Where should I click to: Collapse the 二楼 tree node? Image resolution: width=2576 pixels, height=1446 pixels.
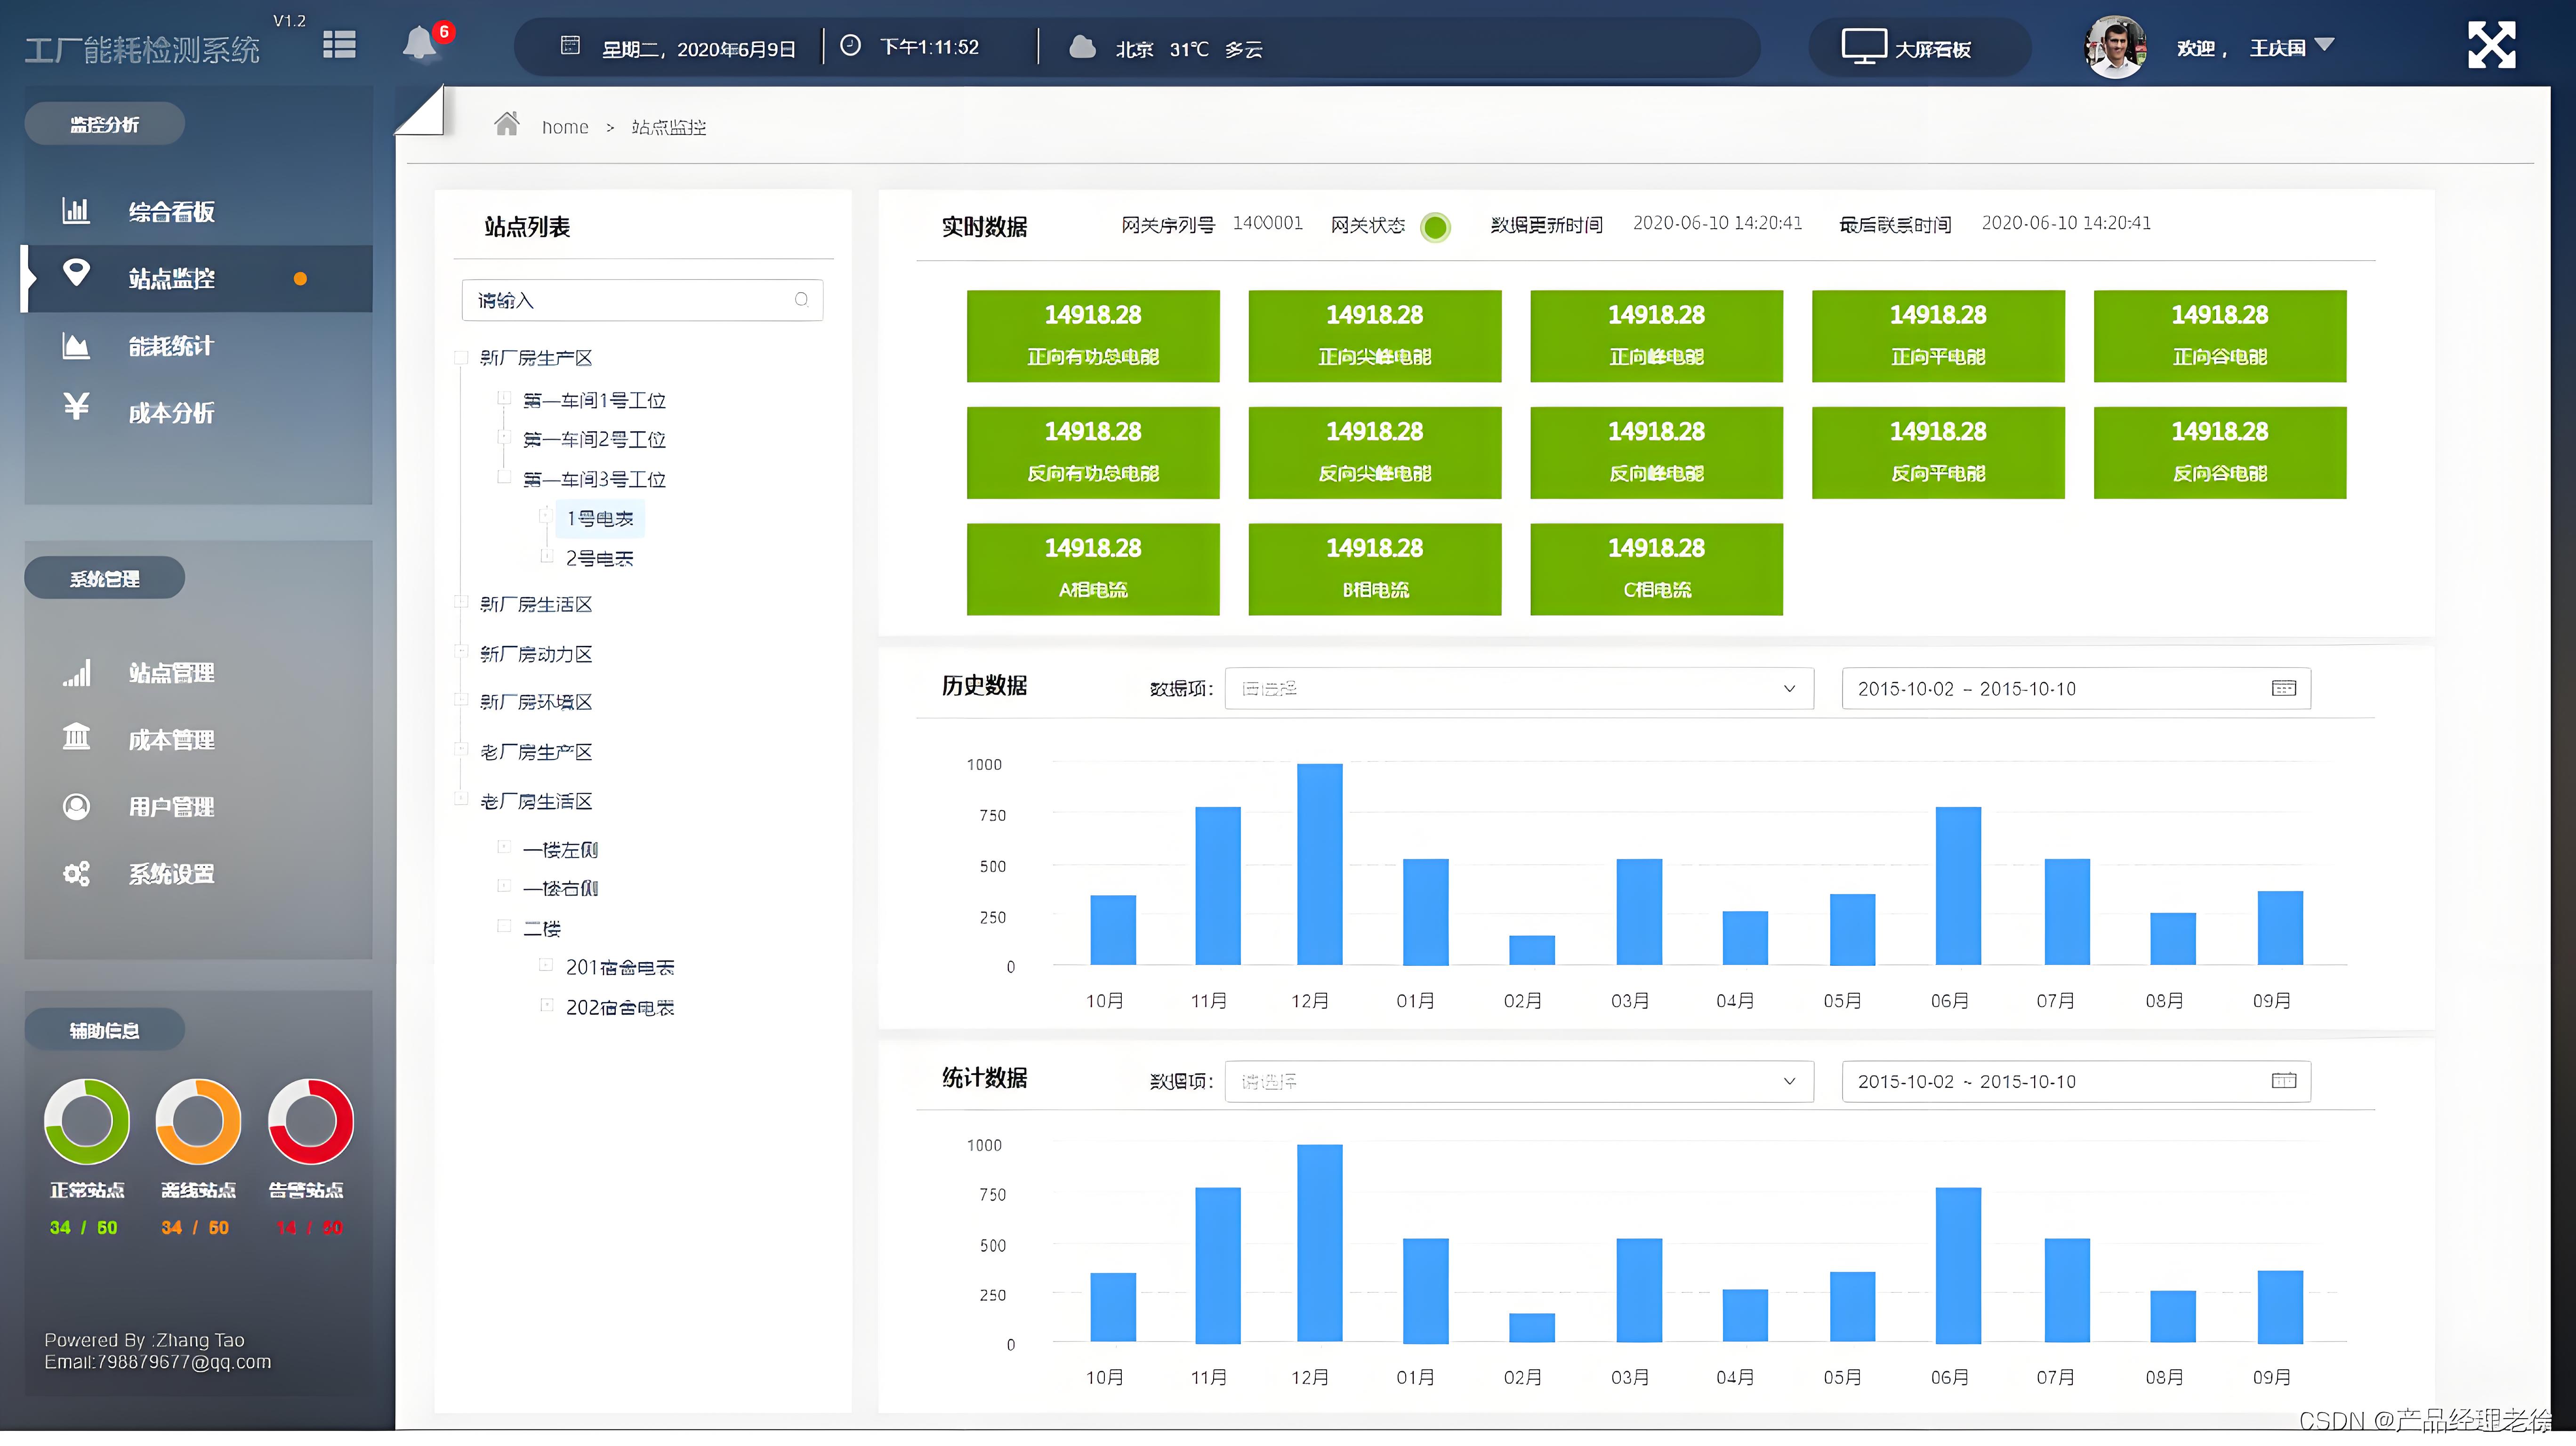[x=504, y=927]
